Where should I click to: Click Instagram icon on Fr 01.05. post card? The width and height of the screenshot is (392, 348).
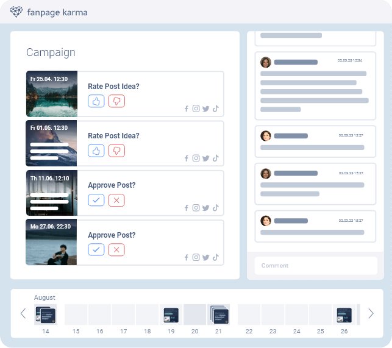pyautogui.click(x=196, y=158)
